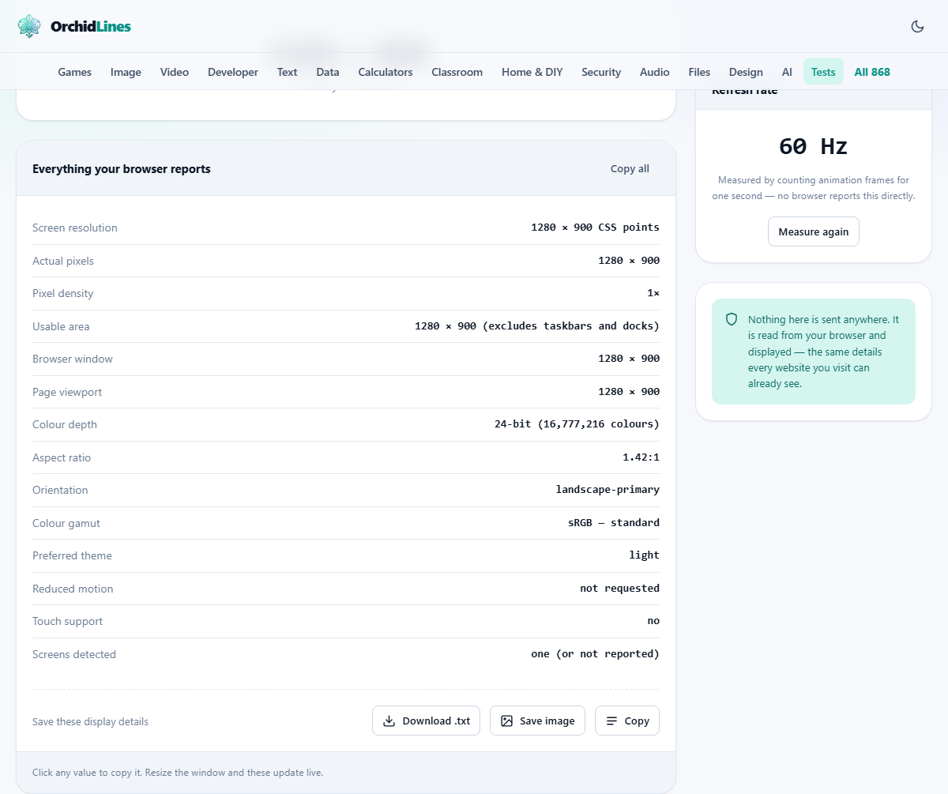This screenshot has width=948, height=794.
Task: Open the Image category
Action: (126, 72)
